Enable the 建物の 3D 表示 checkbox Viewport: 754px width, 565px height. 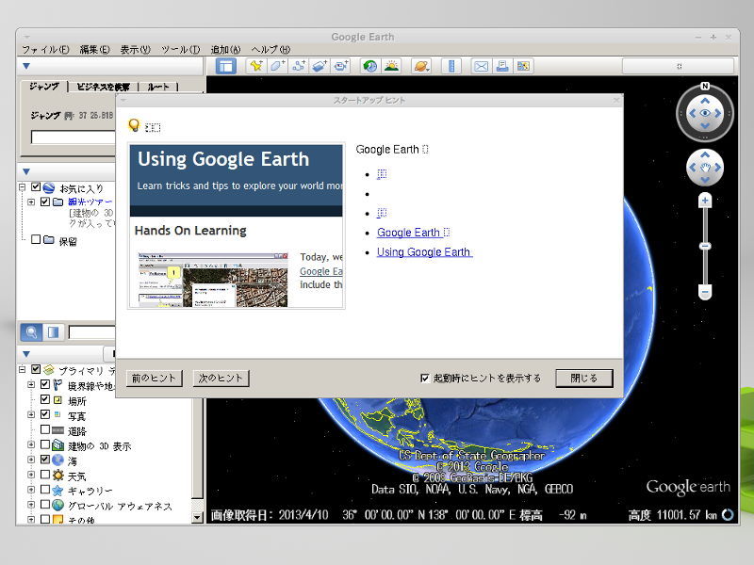[45, 444]
